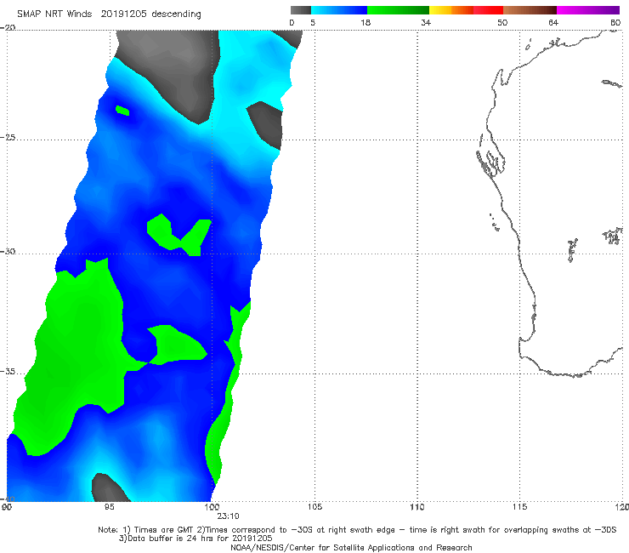
Task: Click the cyan-blue segment of the color bar
Action: pyautogui.click(x=339, y=10)
